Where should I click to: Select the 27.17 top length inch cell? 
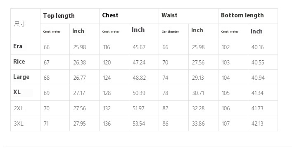point(79,93)
